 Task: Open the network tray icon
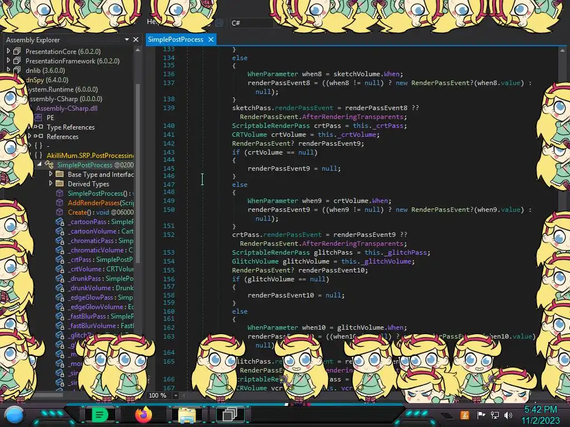495,415
